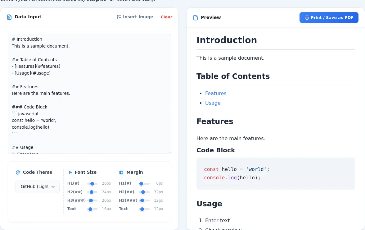Click the 'Features' heading in preview

pyautogui.click(x=215, y=121)
